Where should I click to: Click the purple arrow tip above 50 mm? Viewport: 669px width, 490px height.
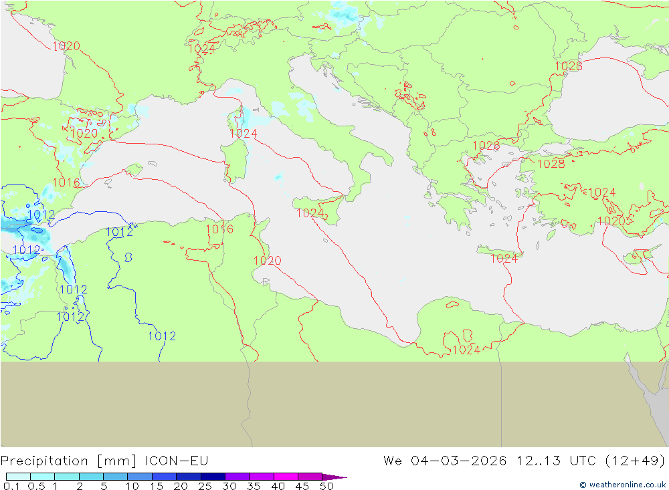pyautogui.click(x=334, y=477)
